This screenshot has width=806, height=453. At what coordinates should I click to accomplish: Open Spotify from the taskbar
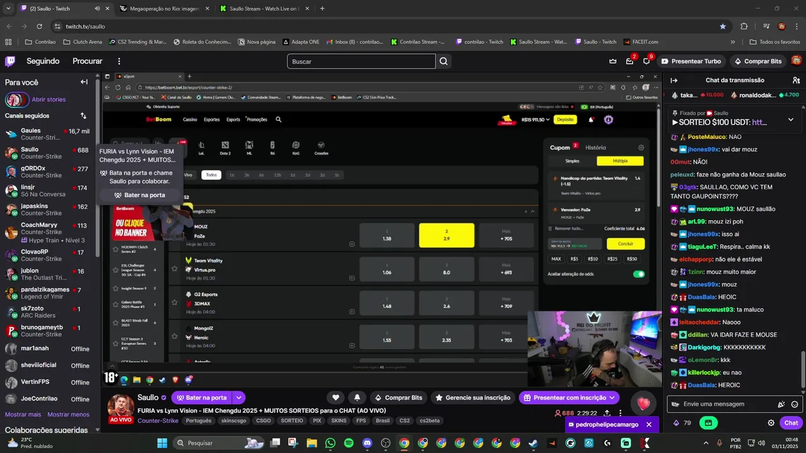[x=349, y=443]
